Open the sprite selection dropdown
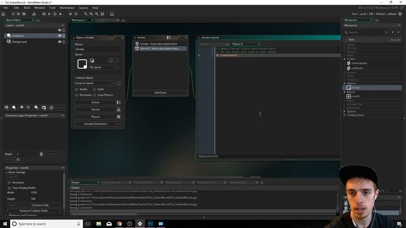 pyautogui.click(x=116, y=67)
